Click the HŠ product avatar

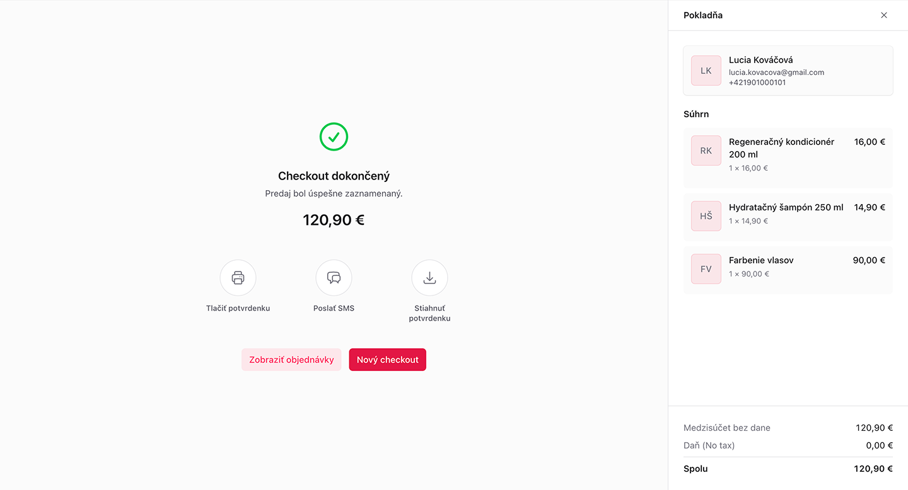[x=706, y=216]
